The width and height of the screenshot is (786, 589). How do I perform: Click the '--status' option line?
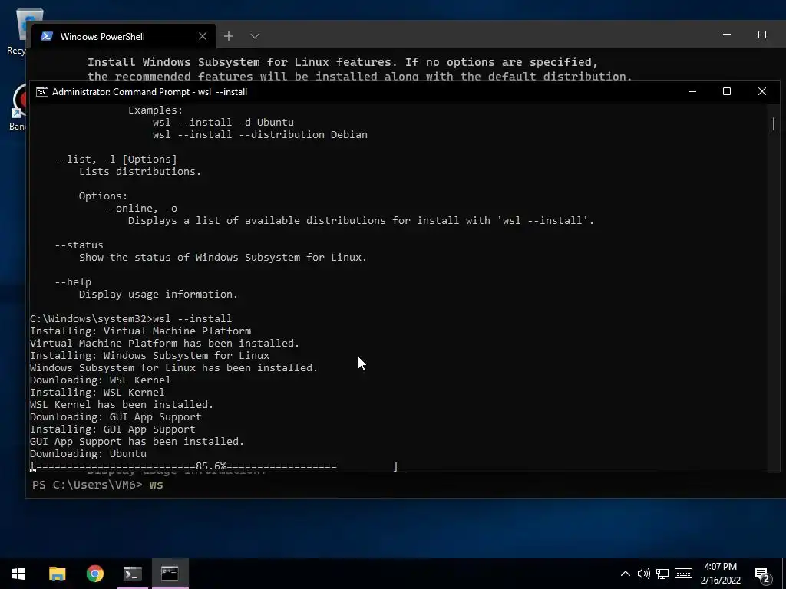coord(79,245)
